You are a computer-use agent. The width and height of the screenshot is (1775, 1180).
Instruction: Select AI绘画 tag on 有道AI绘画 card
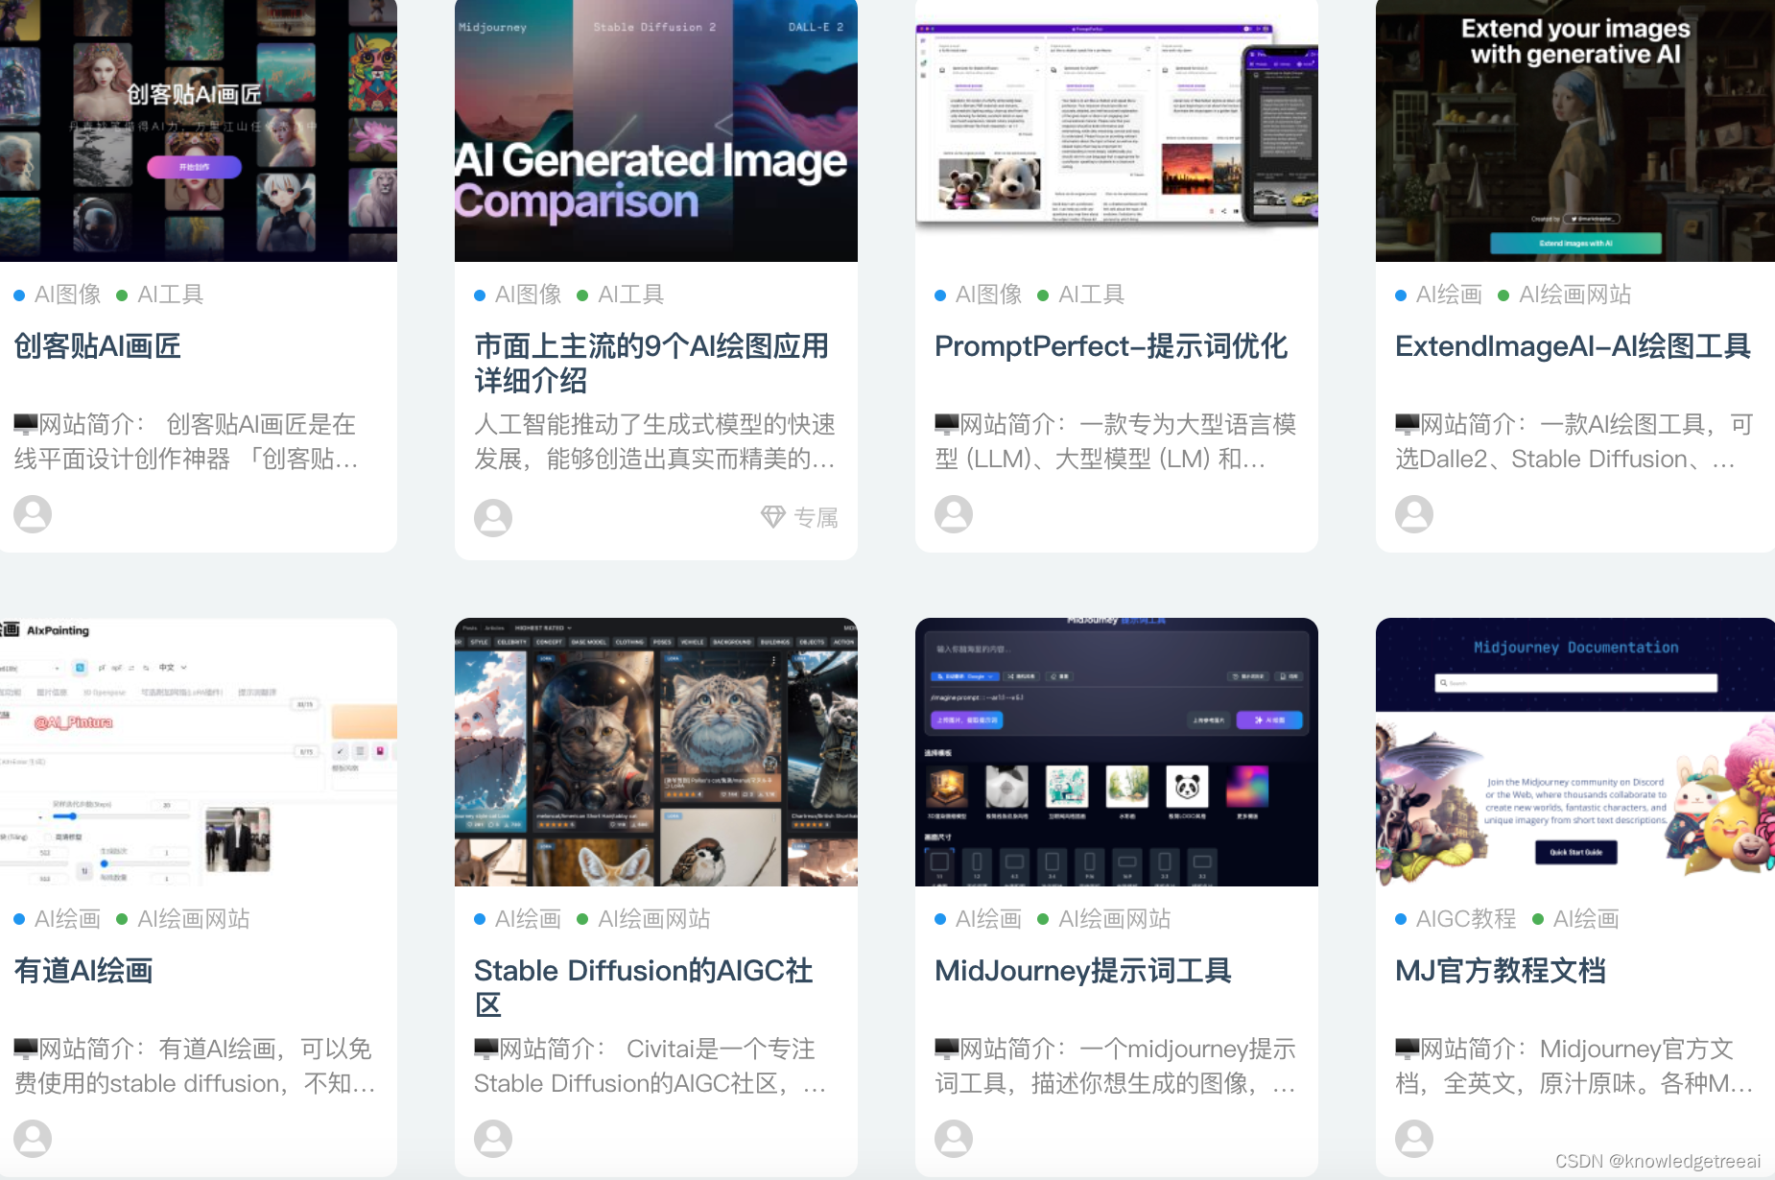click(x=67, y=919)
